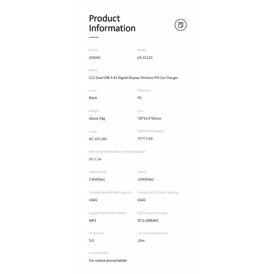274x274 pixels.
Task: Click the 5V 2.4A port output value
Action: [x=145, y=138]
